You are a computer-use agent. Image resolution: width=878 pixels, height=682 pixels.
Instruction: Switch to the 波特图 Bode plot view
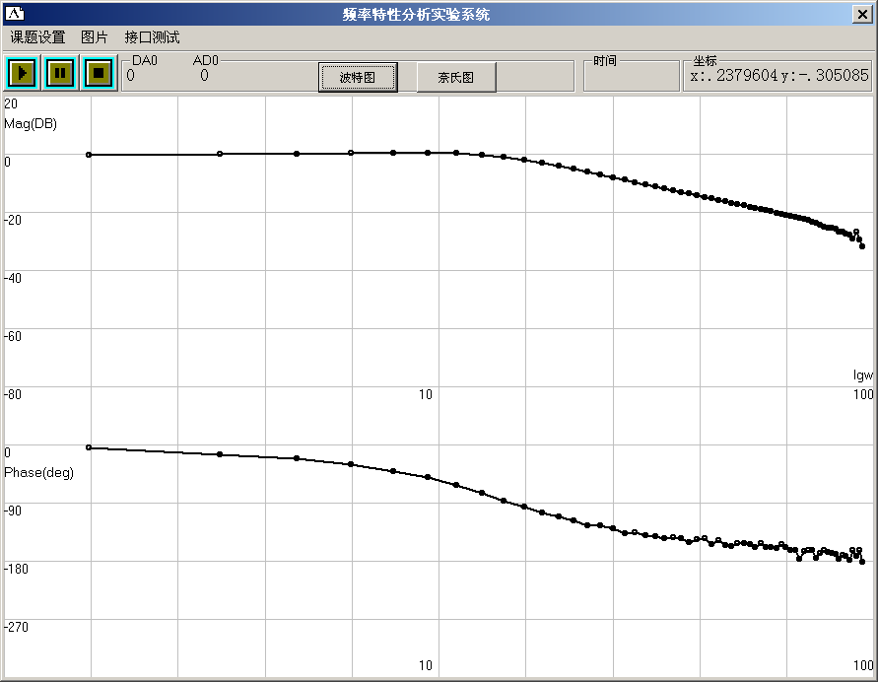(x=358, y=77)
